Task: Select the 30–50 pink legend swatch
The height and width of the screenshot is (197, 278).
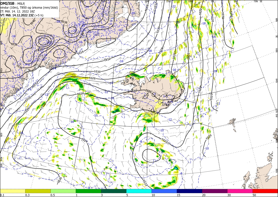Action: (x=240, y=191)
